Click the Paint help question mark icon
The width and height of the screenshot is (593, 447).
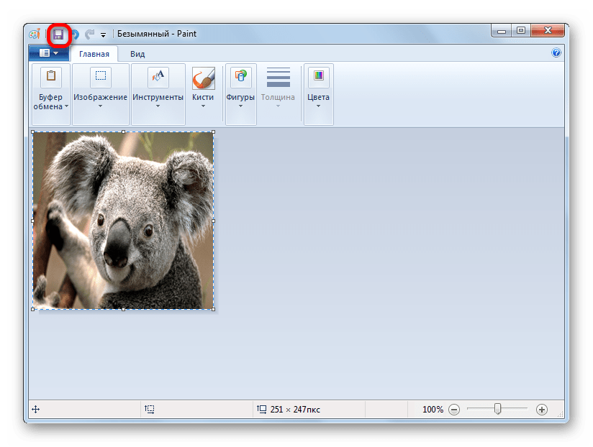556,53
